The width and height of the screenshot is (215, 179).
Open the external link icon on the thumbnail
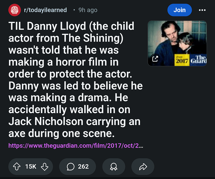click(155, 59)
